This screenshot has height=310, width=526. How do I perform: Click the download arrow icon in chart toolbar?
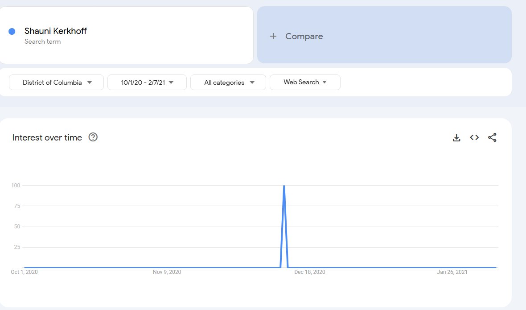click(456, 137)
